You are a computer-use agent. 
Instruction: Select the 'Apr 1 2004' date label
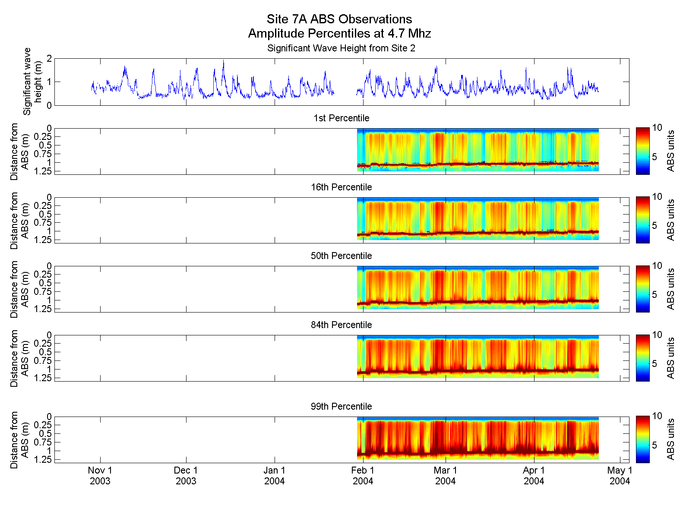coord(534,476)
